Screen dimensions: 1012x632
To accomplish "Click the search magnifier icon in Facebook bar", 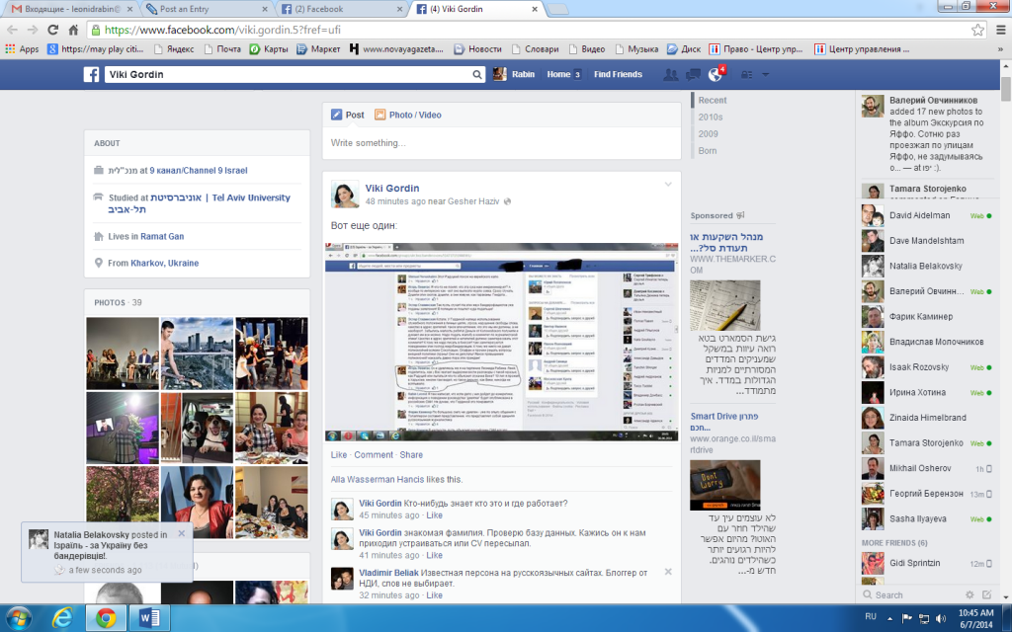I will tap(477, 75).
